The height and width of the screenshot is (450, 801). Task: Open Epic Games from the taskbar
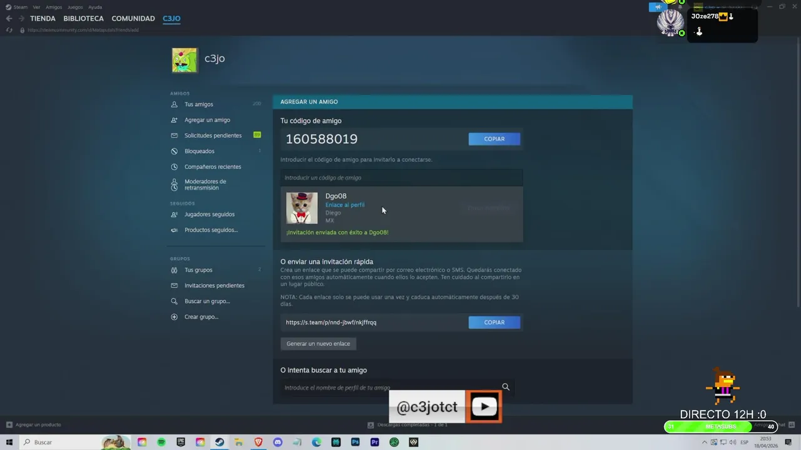(181, 442)
